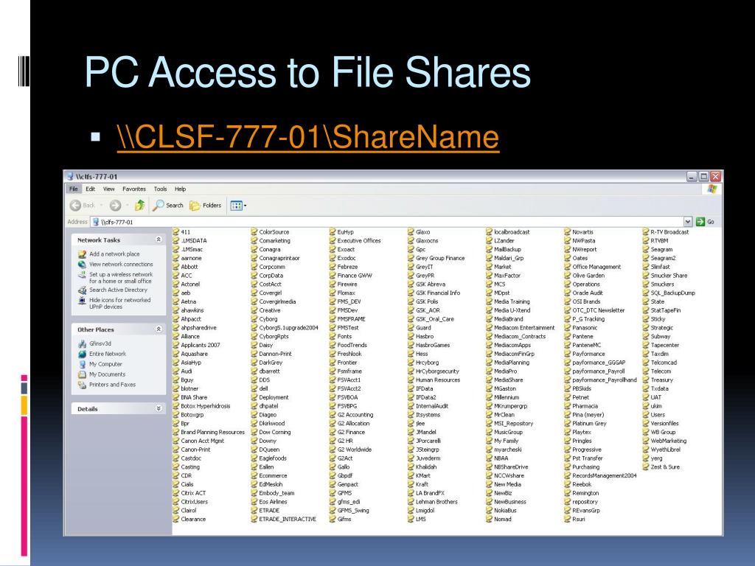Select the Abbott share folder icon
755x566 pixels.
click(x=176, y=267)
